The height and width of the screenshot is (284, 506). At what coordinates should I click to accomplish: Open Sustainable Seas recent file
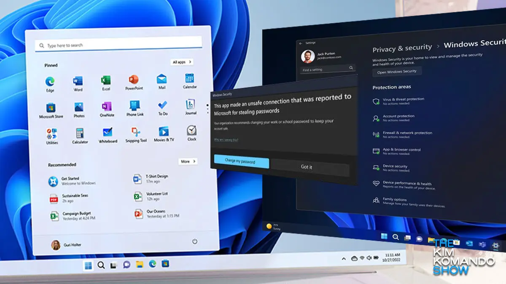pyautogui.click(x=68, y=198)
